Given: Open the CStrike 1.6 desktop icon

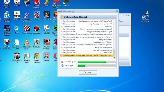Looking at the screenshot, I should coord(37,43).
